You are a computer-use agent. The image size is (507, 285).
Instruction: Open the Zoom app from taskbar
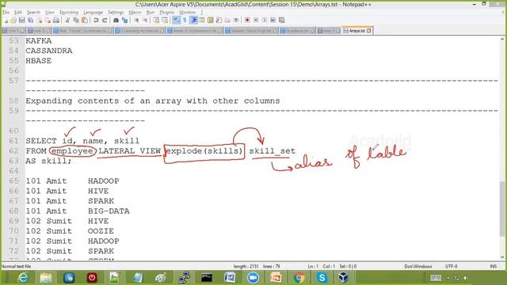click(253, 278)
